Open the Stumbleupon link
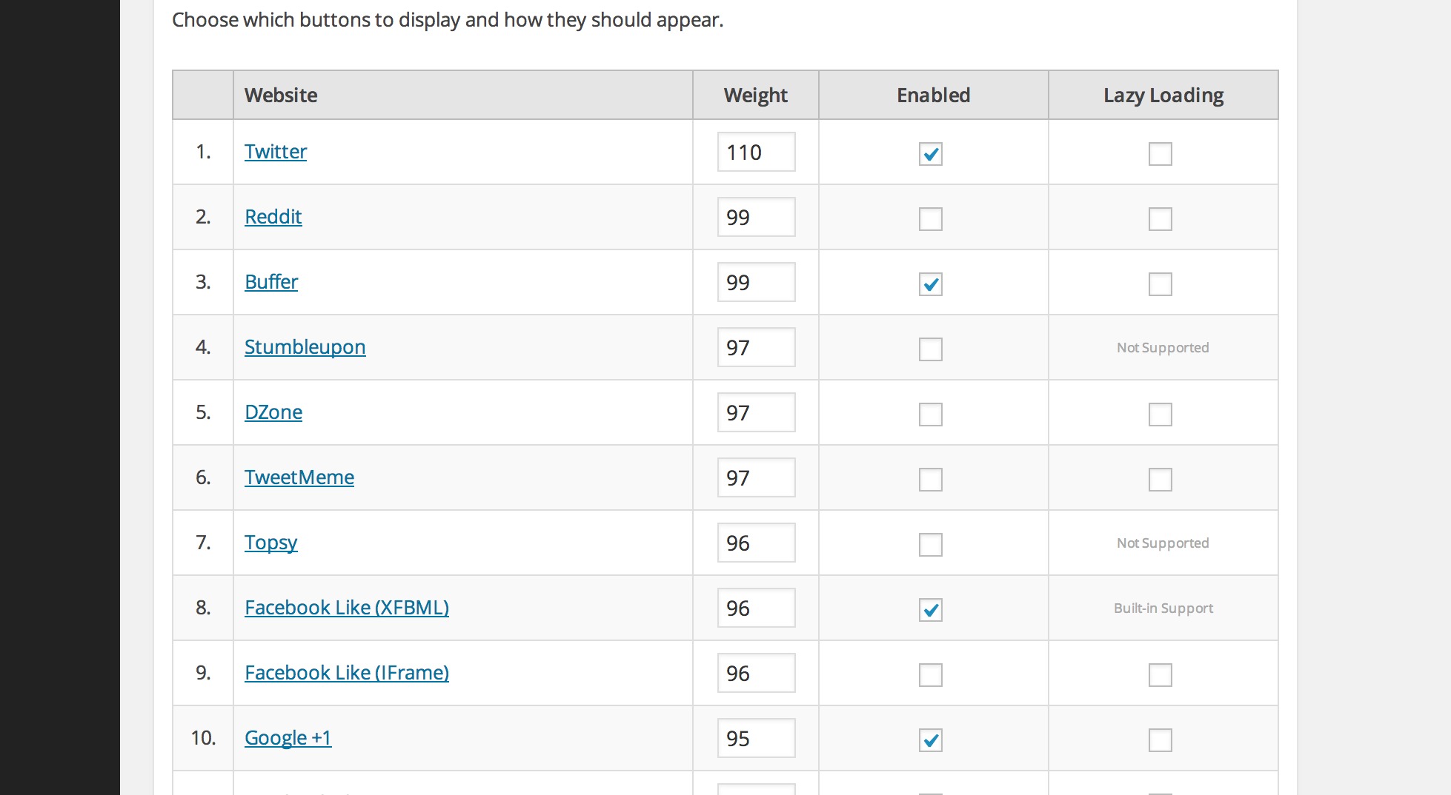This screenshot has height=795, width=1451. pyautogui.click(x=305, y=347)
